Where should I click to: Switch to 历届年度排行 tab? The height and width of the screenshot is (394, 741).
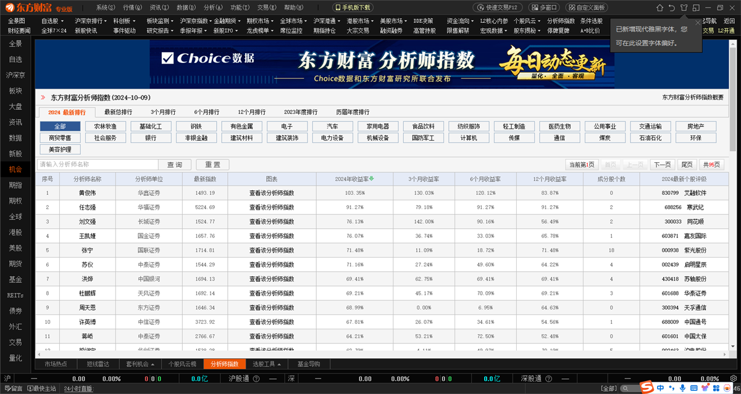[x=353, y=112]
